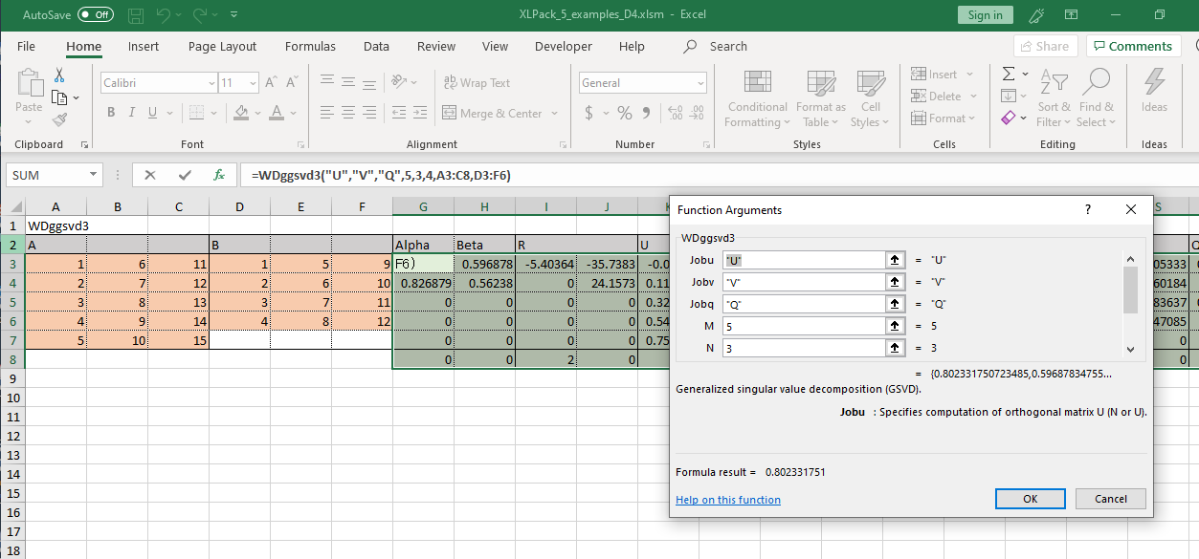Click the Center align icon
The width and height of the screenshot is (1199, 559).
[349, 113]
